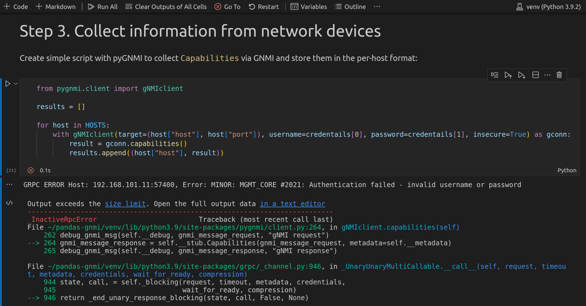Open the Outline view

click(350, 6)
